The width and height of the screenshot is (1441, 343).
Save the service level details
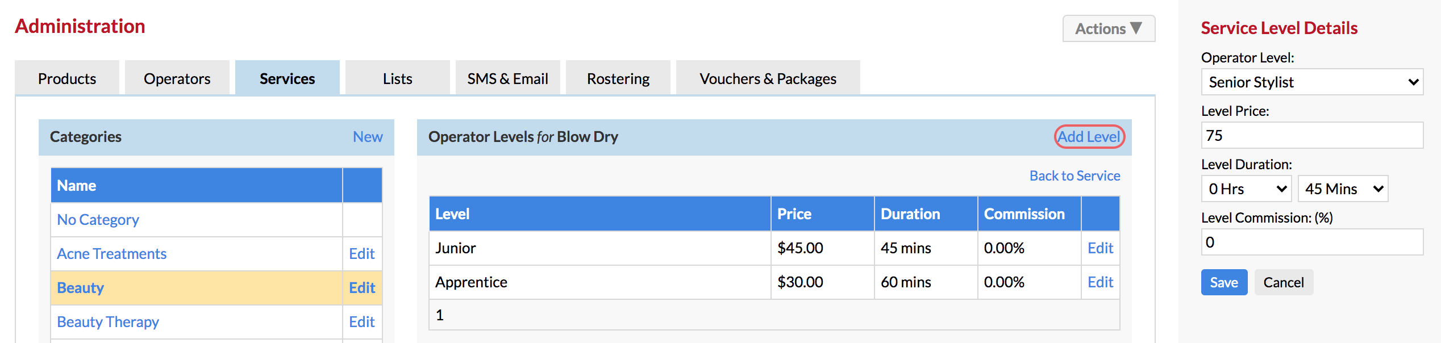[1224, 282]
